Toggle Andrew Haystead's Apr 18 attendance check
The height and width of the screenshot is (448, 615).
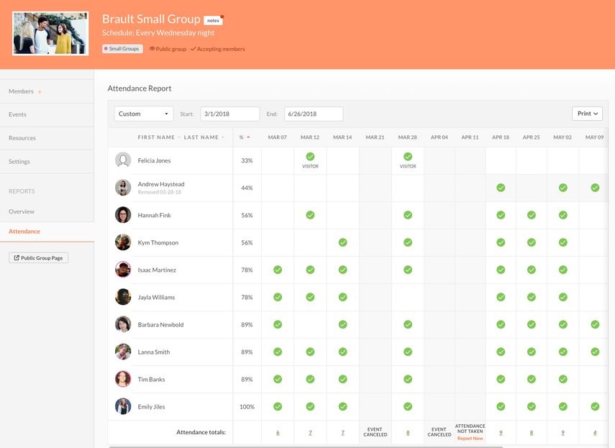pos(501,188)
